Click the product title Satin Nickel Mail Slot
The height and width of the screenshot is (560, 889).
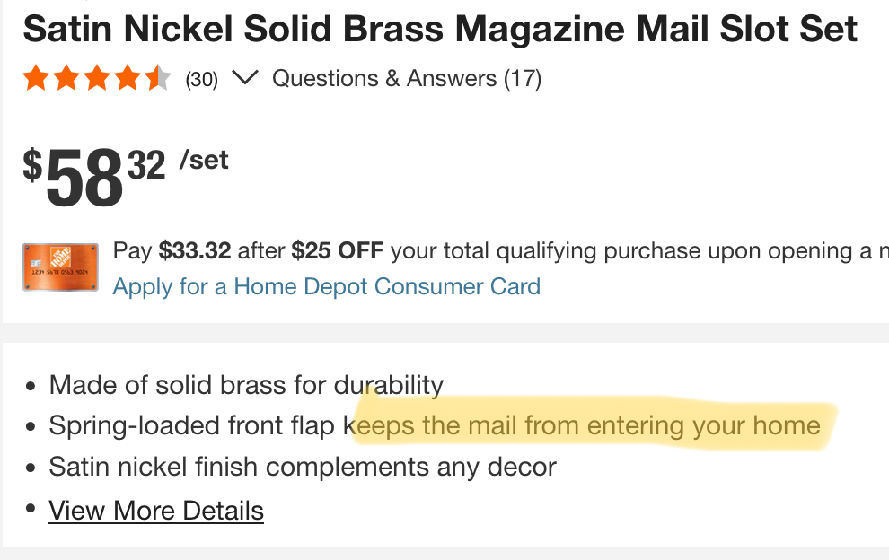click(x=440, y=31)
